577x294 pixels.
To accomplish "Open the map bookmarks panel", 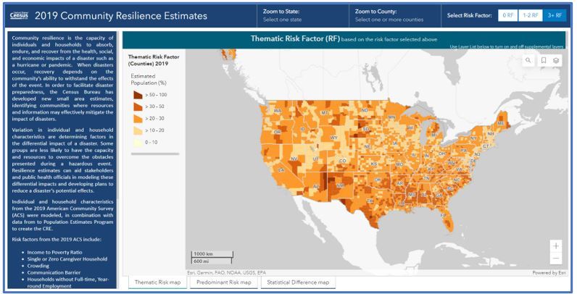I will pyautogui.click(x=542, y=62).
